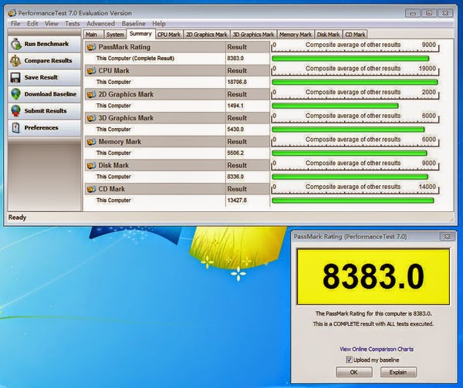Open the Tests menu
Screen dimensions: 463x388
point(73,24)
